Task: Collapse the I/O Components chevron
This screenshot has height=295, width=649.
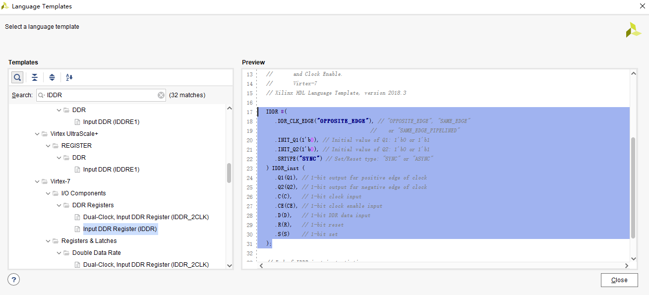Action: click(48, 193)
